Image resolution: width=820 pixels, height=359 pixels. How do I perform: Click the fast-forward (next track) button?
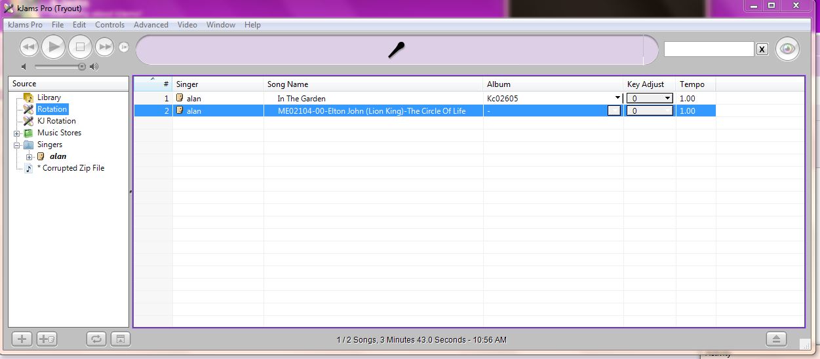pyautogui.click(x=105, y=47)
